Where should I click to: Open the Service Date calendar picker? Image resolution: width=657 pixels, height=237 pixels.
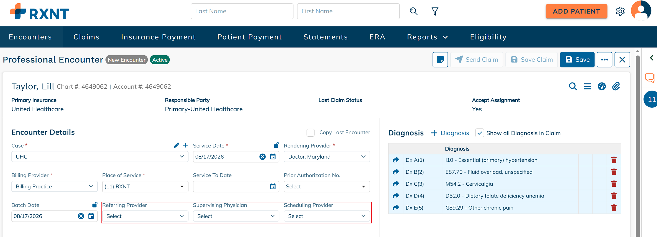pyautogui.click(x=273, y=157)
